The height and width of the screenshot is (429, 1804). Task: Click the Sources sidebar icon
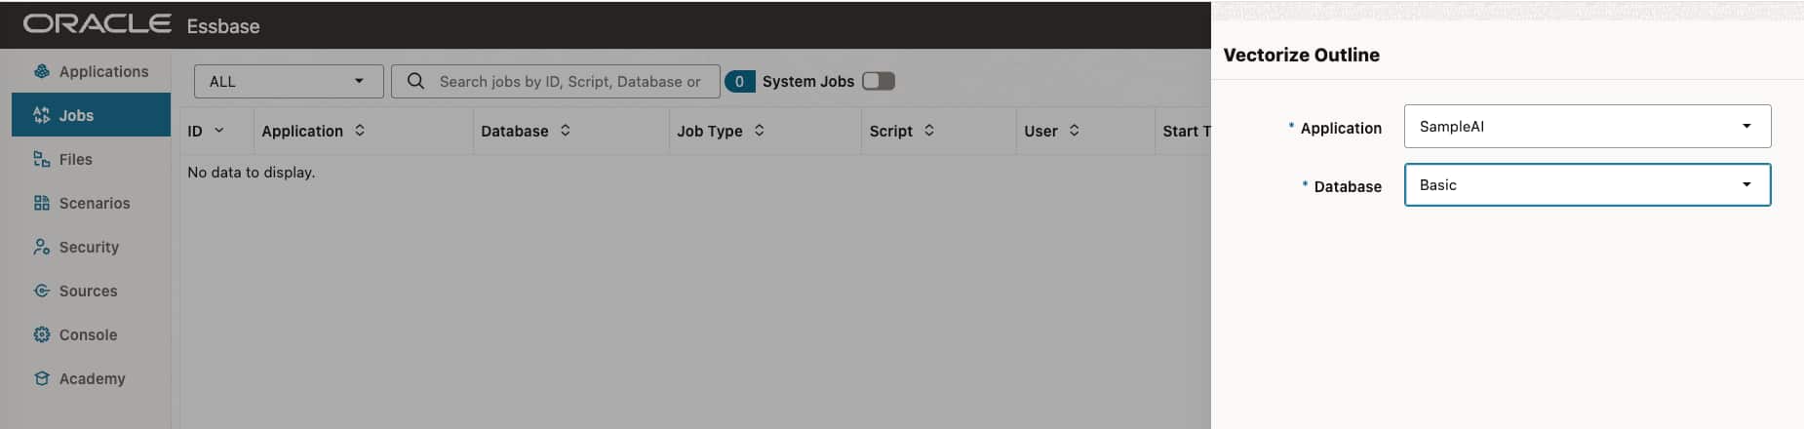41,291
